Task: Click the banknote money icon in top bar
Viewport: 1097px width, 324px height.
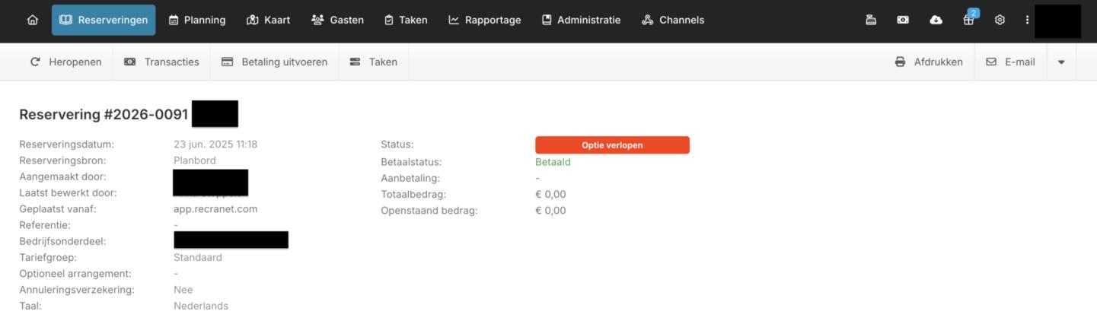Action: pyautogui.click(x=903, y=21)
